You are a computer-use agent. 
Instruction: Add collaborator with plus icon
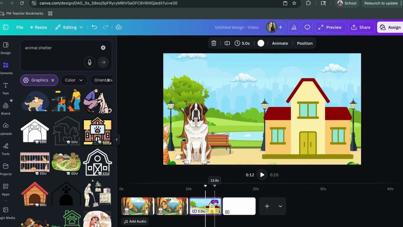click(x=280, y=27)
